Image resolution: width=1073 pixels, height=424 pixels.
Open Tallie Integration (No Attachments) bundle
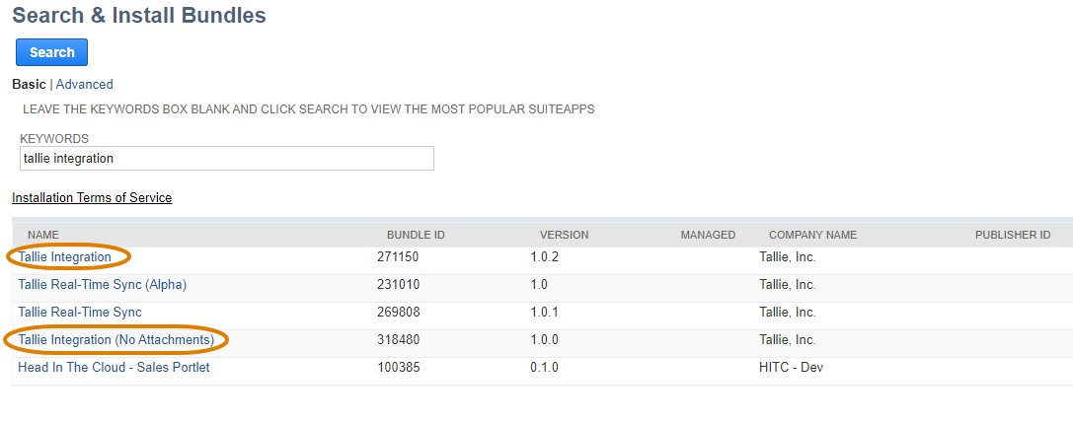(x=115, y=340)
